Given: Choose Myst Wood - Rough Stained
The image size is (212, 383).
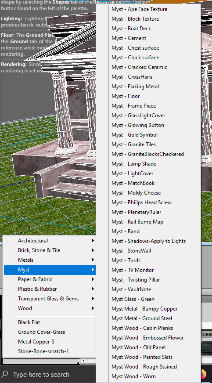Looking at the screenshot, I should (x=148, y=367).
